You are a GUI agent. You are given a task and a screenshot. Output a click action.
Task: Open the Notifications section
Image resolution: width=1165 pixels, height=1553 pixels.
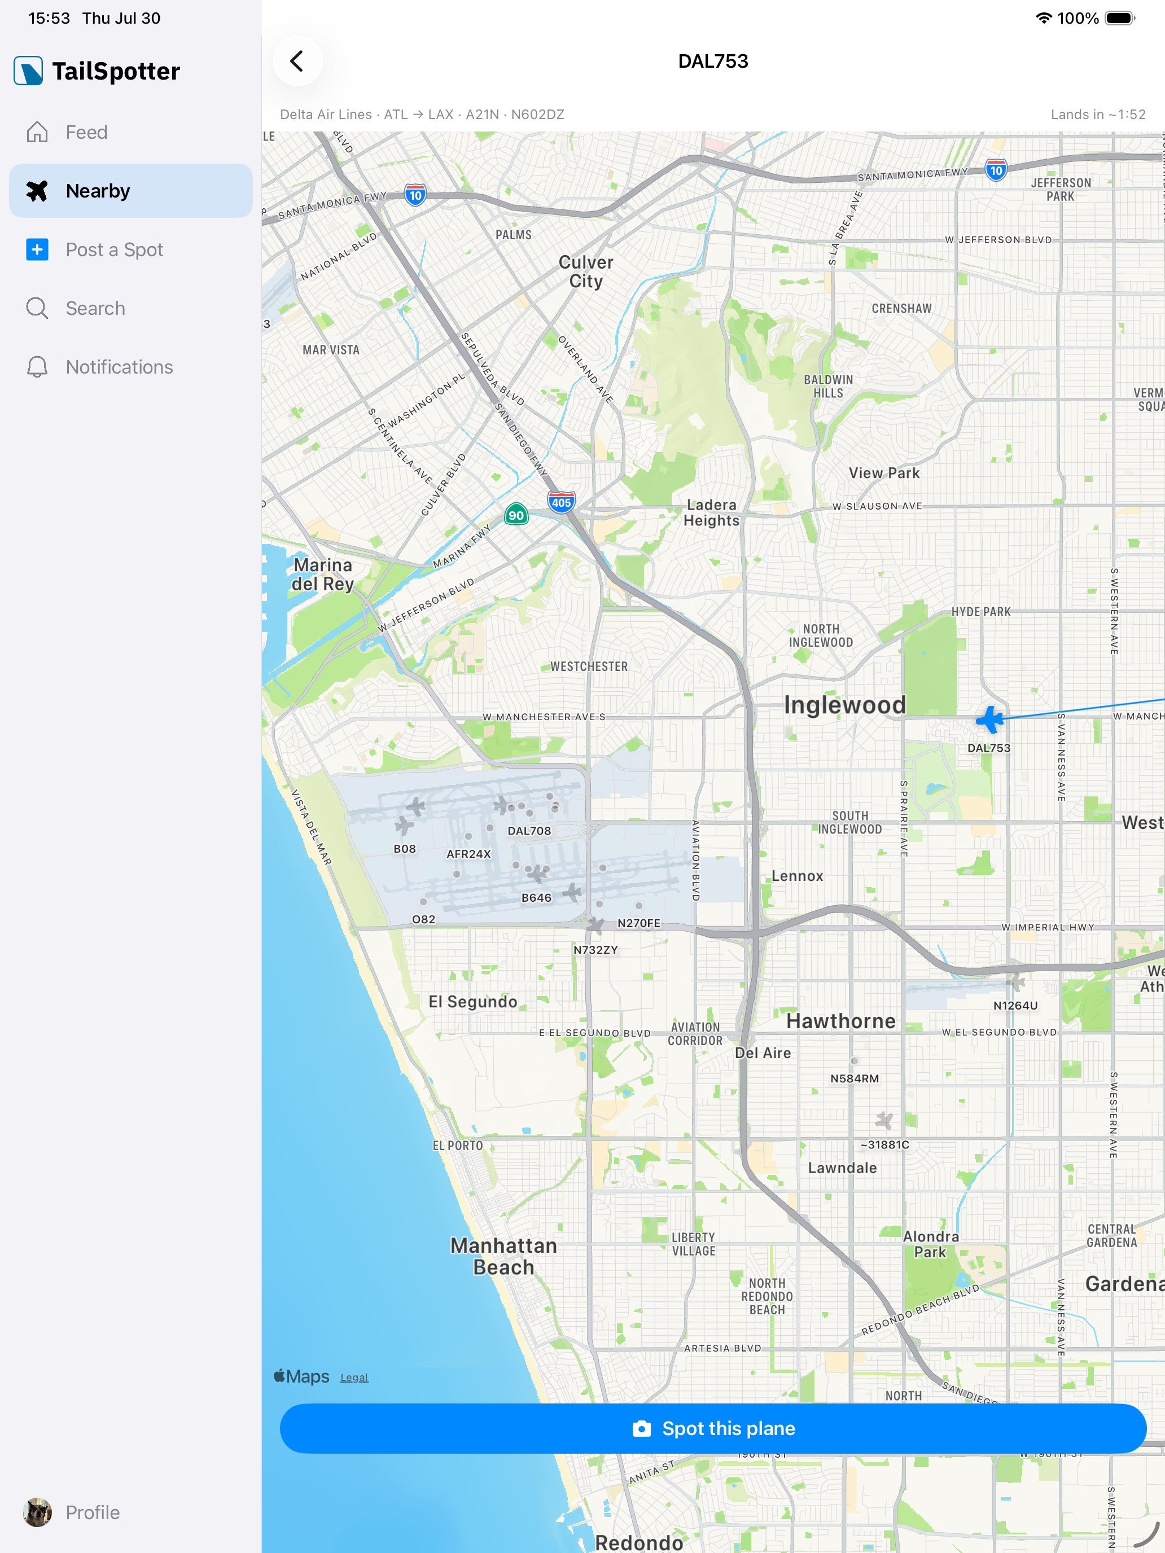click(130, 366)
